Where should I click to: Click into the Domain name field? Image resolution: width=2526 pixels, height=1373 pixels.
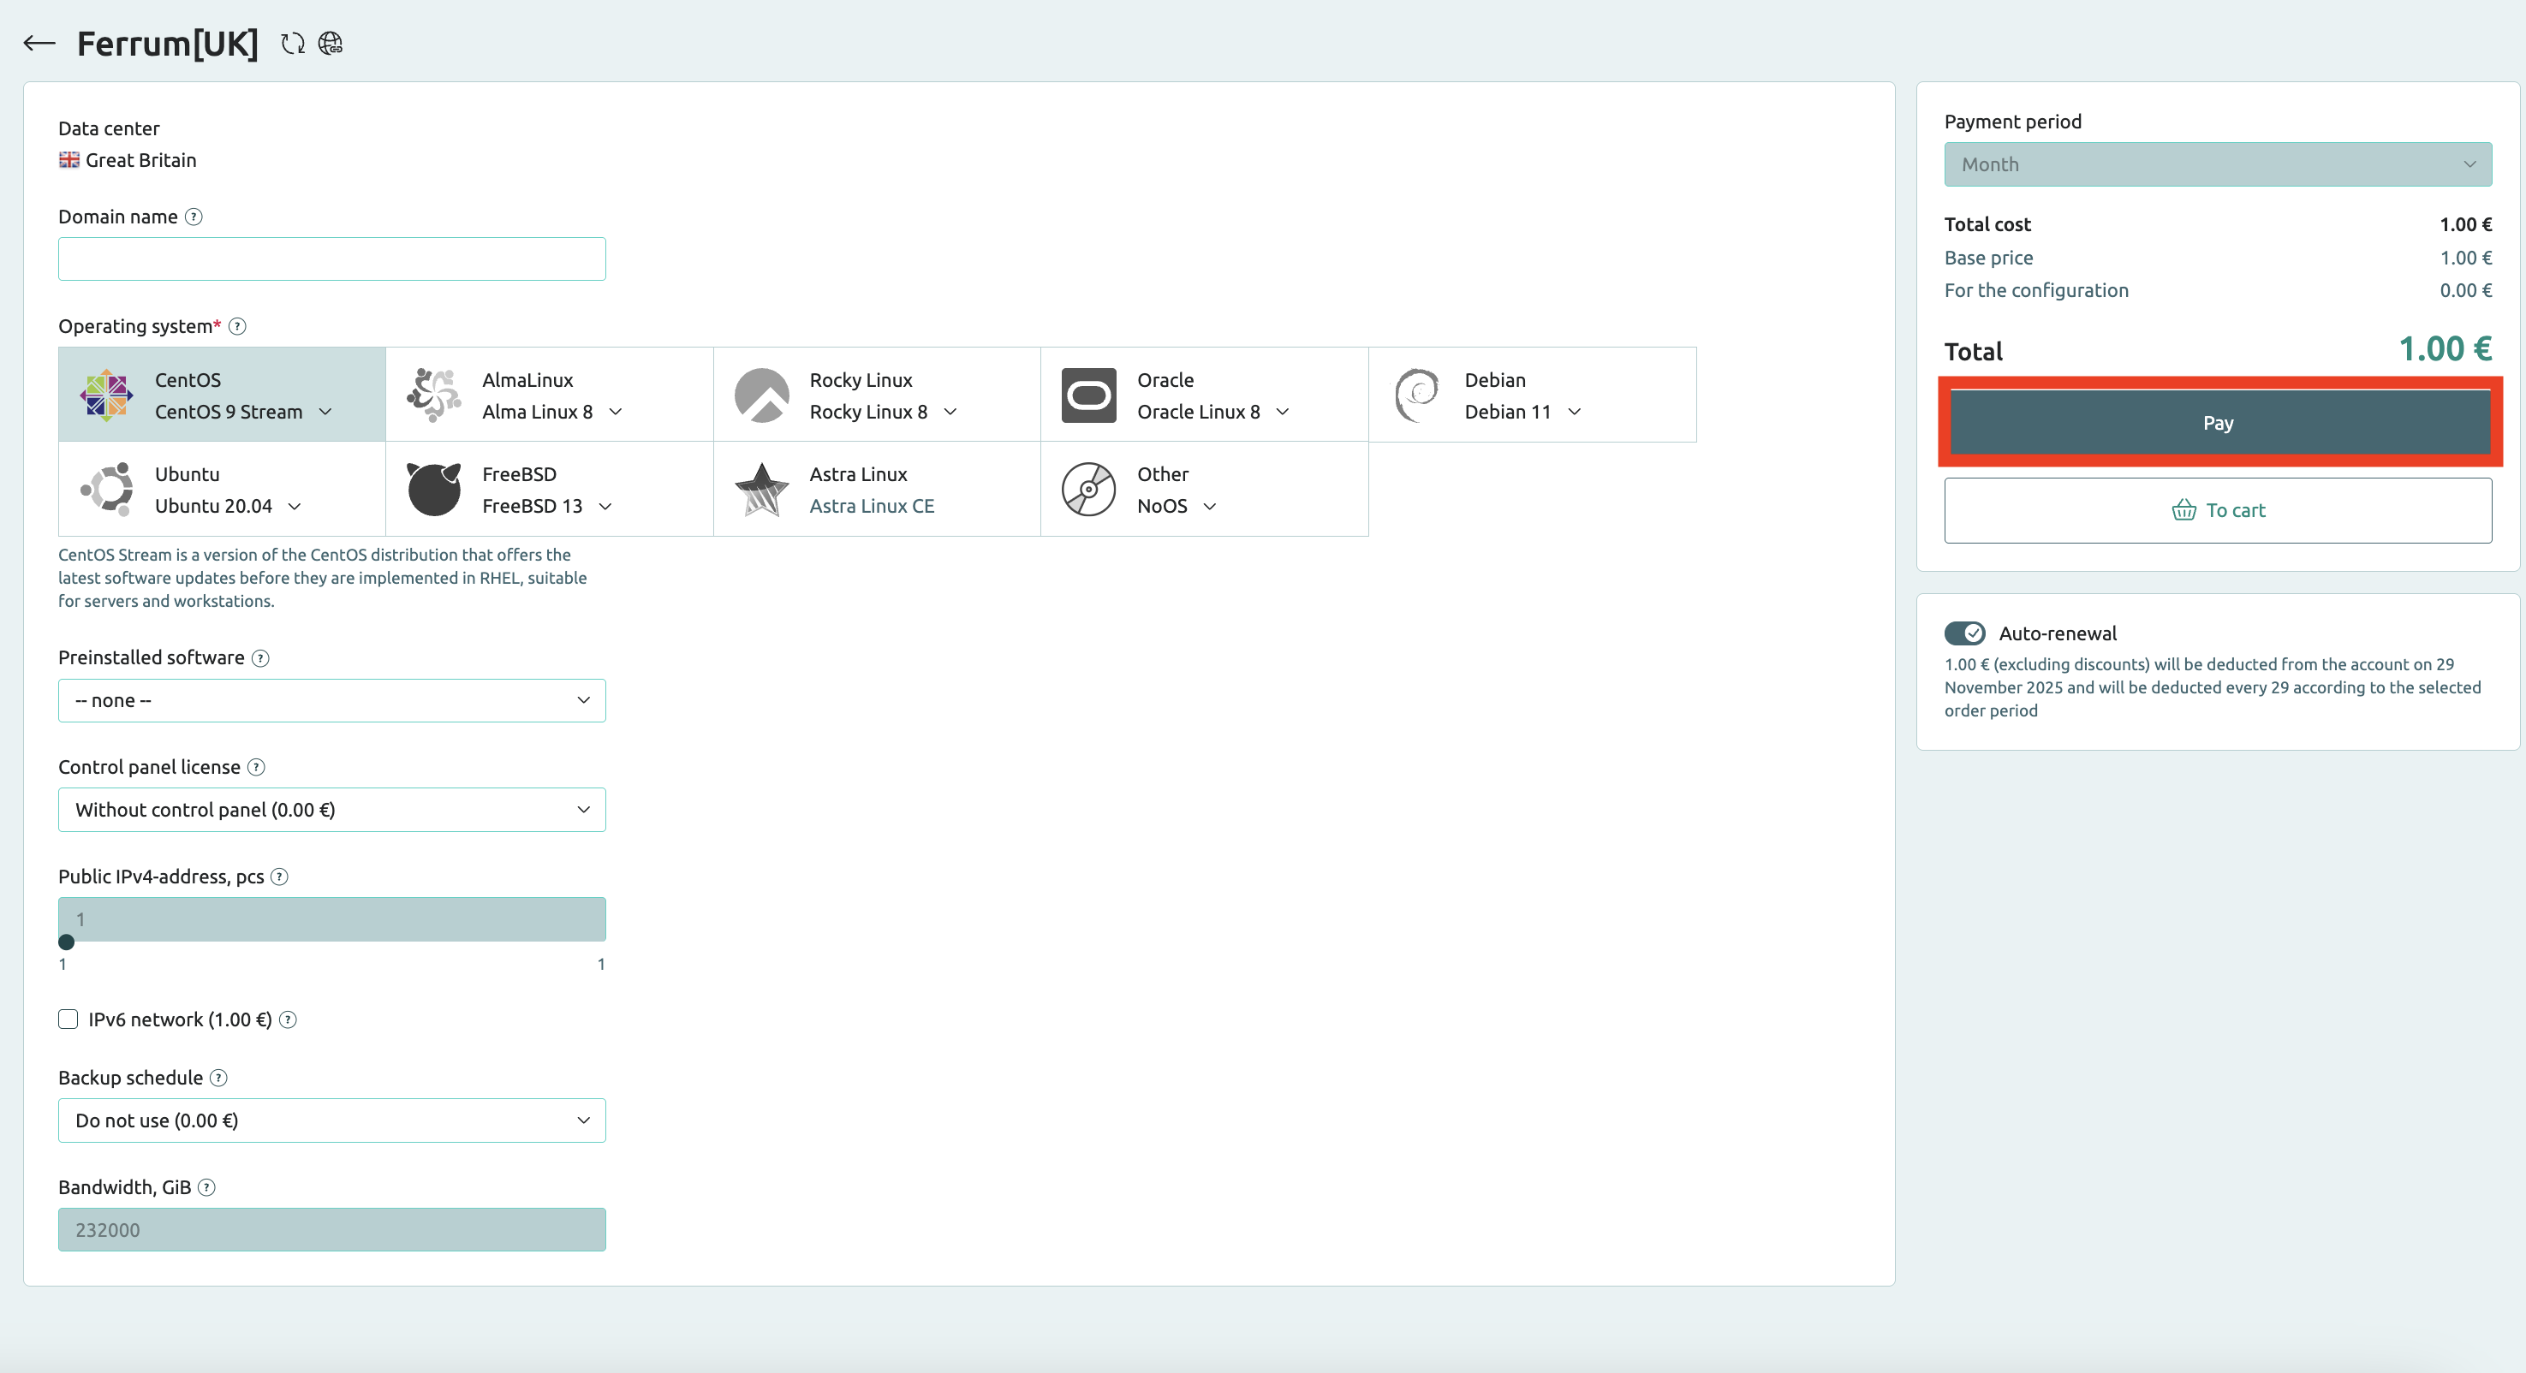331,259
